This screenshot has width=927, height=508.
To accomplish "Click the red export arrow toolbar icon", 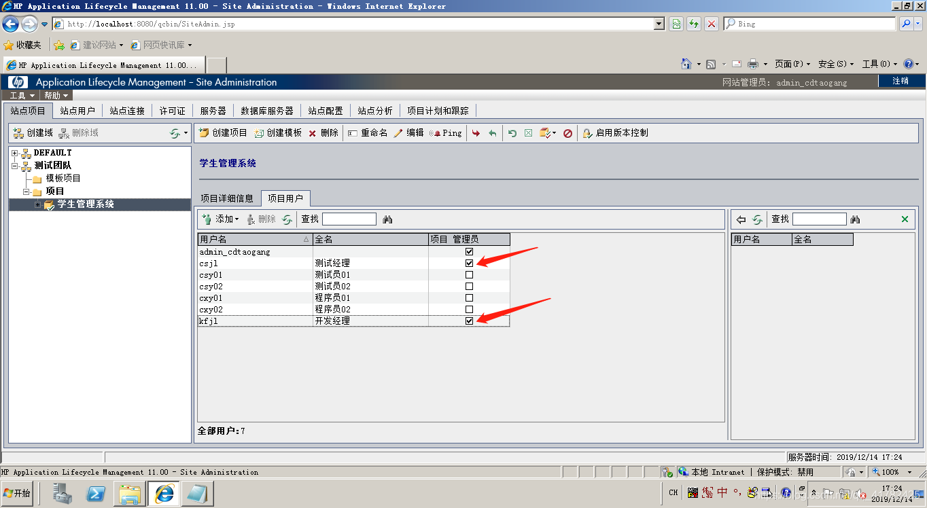I will click(x=476, y=133).
